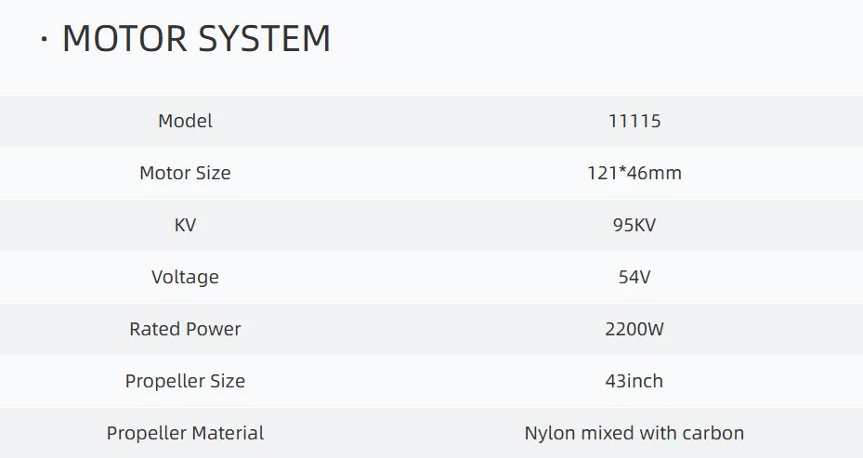Viewport: 863px width, 458px height.
Task: Select the Nylon mixed with carbon text
Action: click(x=634, y=433)
